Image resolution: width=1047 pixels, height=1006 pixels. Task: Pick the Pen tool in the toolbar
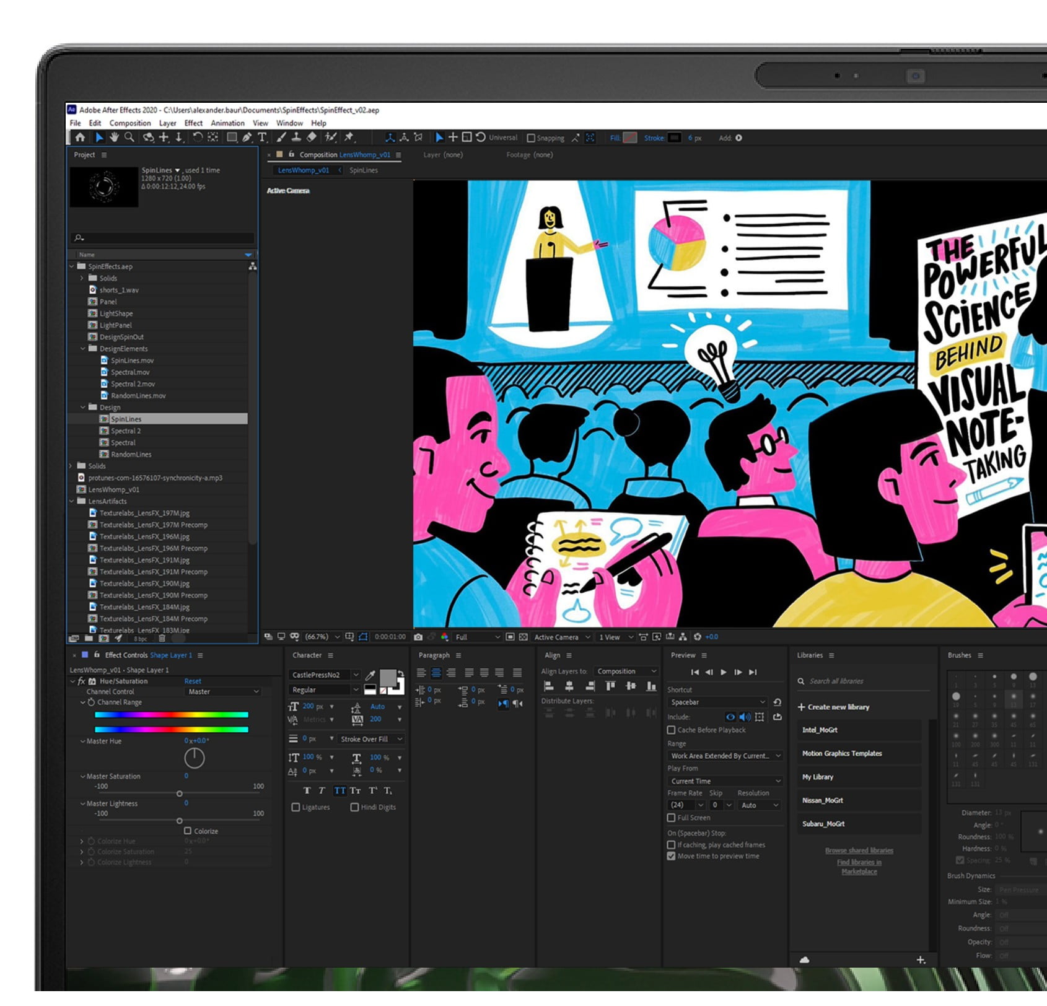pos(247,138)
